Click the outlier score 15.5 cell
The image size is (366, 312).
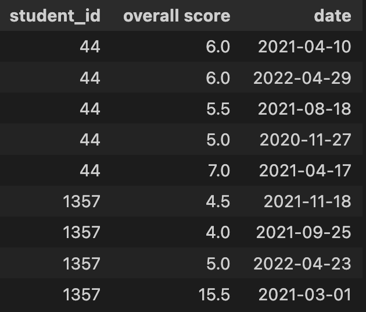(x=214, y=295)
